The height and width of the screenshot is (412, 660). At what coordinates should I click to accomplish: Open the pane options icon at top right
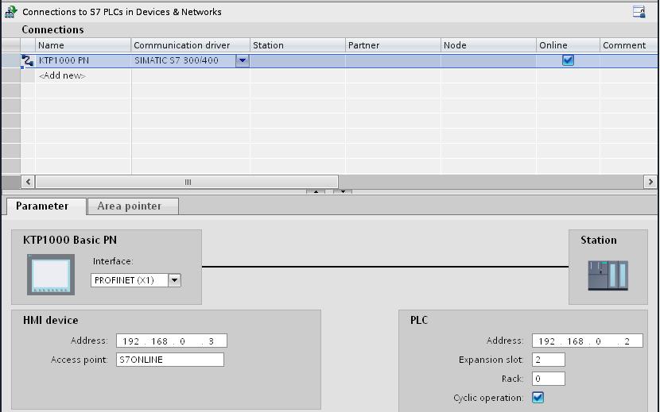coord(639,11)
